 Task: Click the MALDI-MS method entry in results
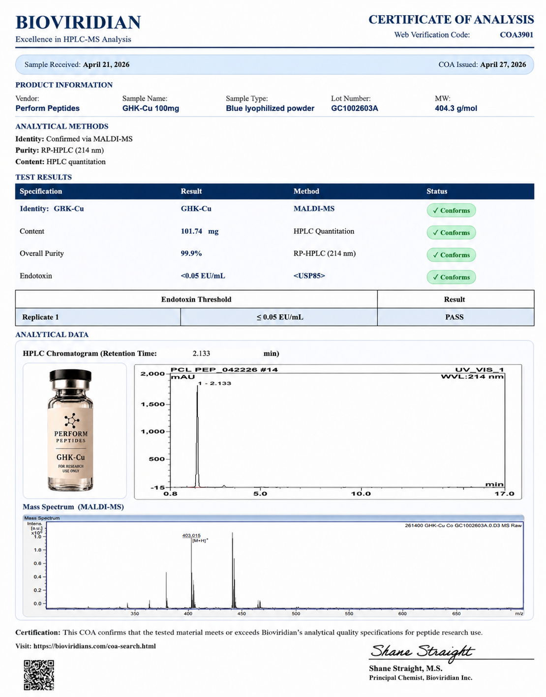point(314,209)
